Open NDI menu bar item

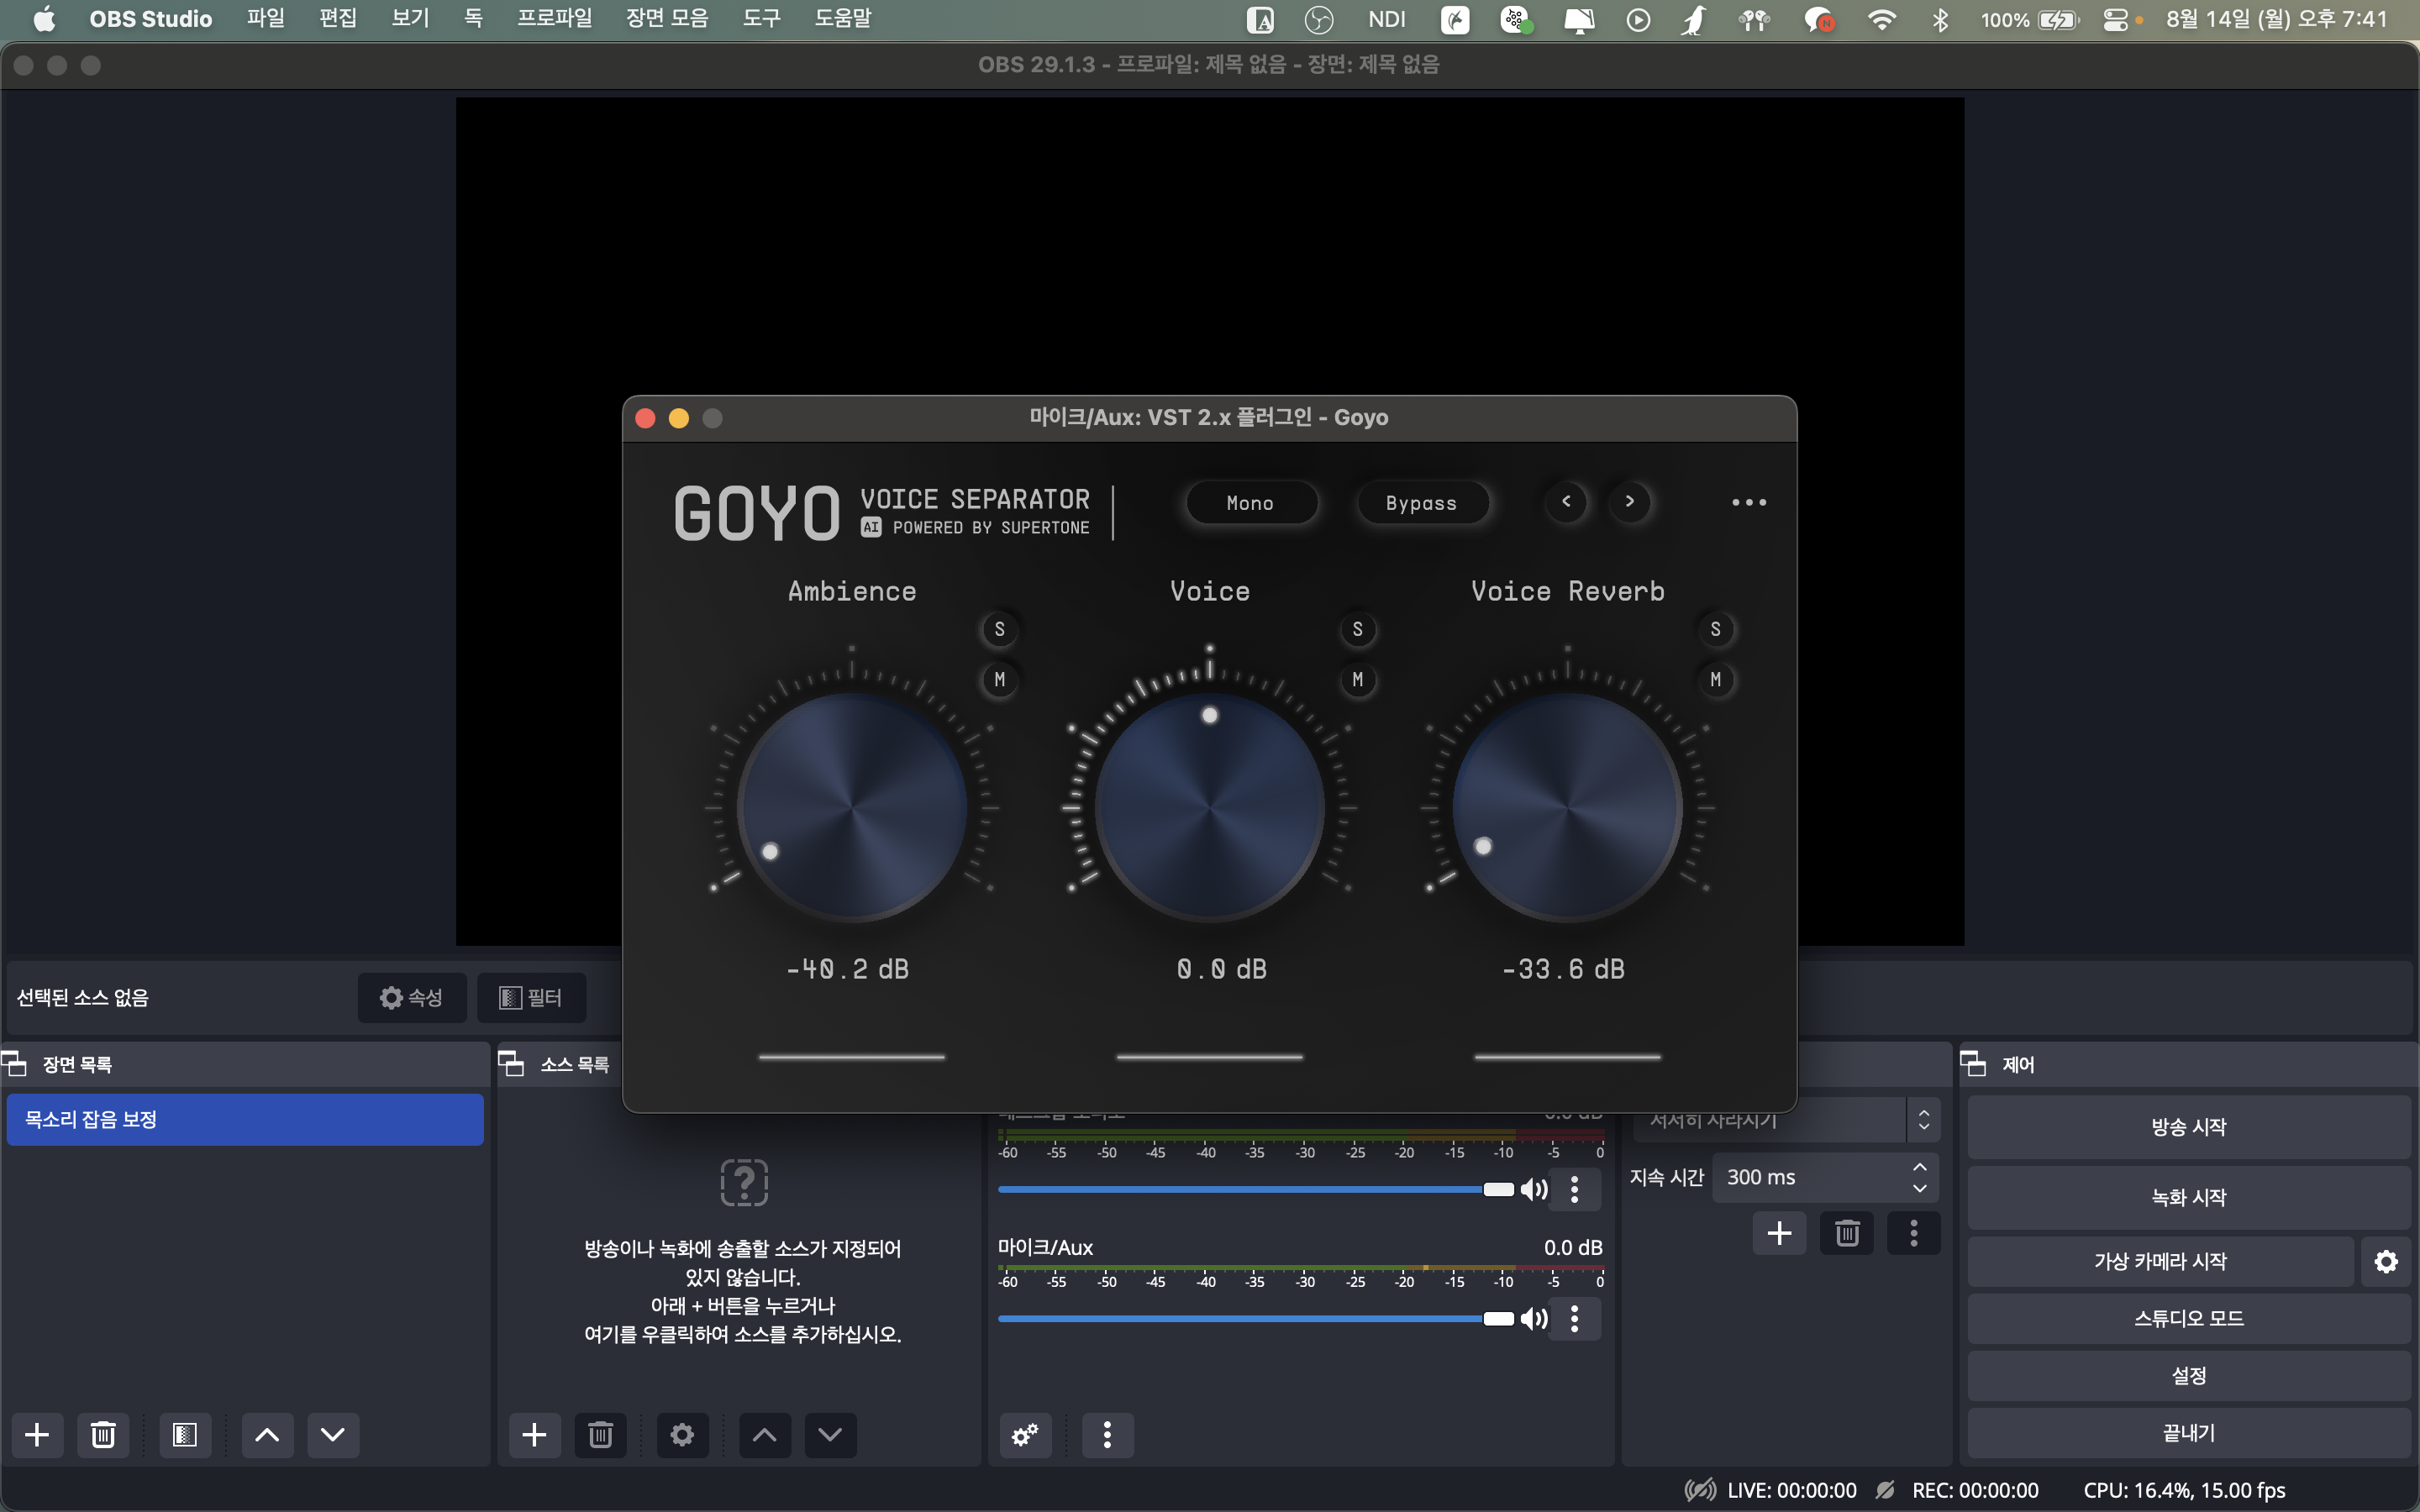[x=1387, y=19]
